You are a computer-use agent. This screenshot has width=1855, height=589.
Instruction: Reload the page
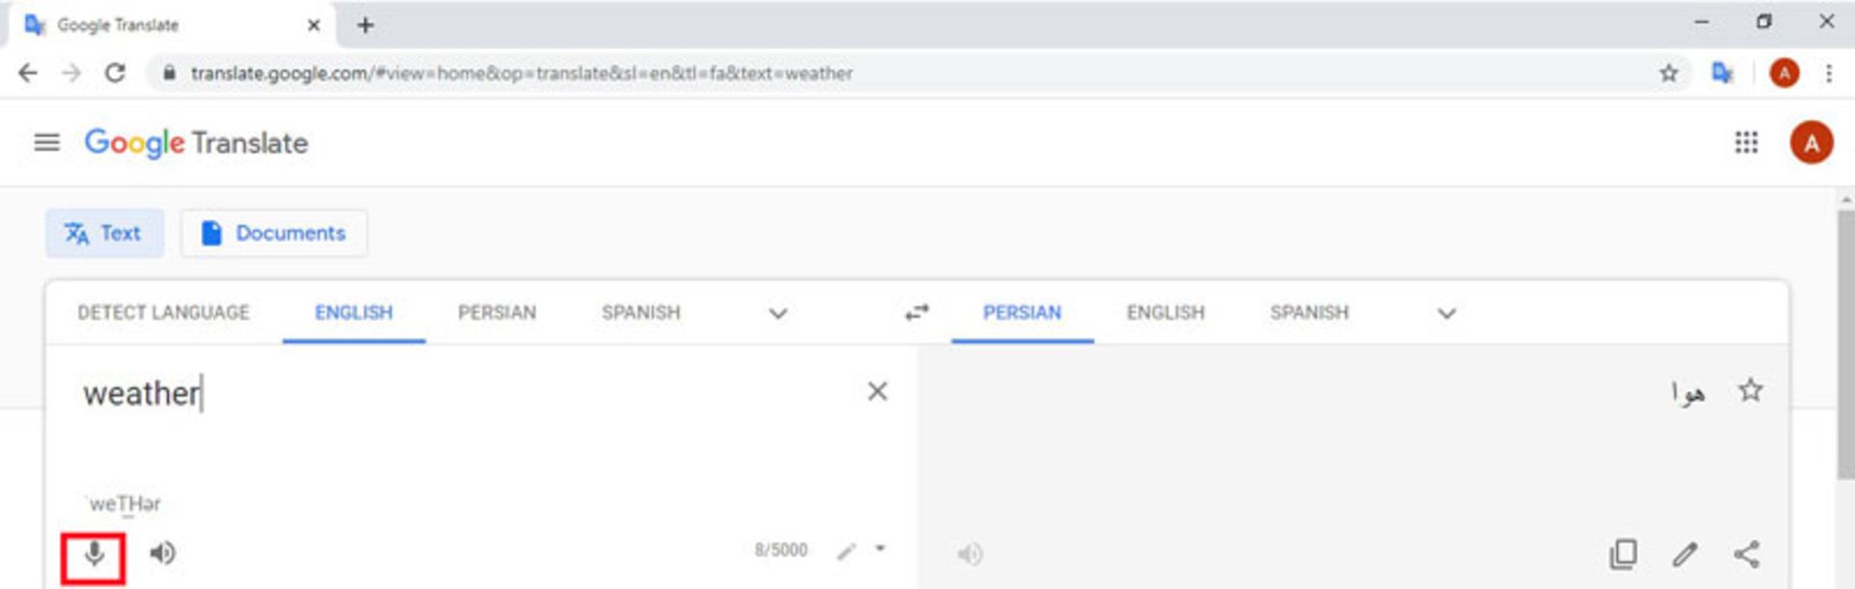[115, 73]
